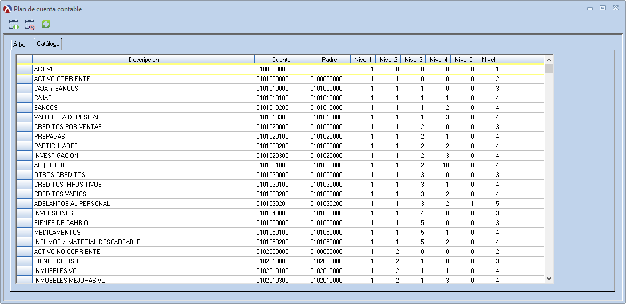Screen dimensions: 626x304
Task: Close the Plan de cuenta contable window
Action: pyautogui.click(x=615, y=8)
